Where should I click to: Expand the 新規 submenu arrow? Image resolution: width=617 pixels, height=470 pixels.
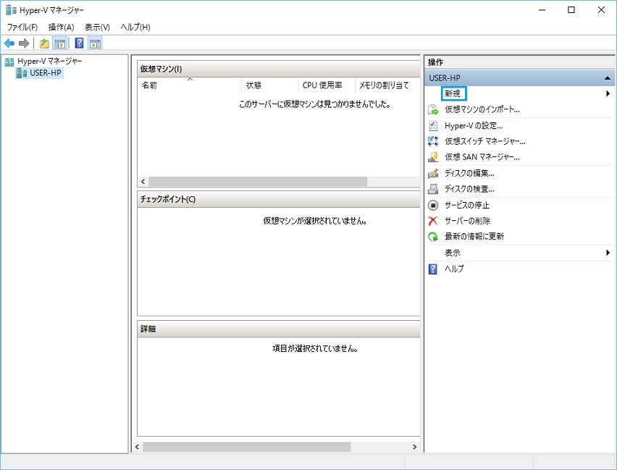(608, 93)
